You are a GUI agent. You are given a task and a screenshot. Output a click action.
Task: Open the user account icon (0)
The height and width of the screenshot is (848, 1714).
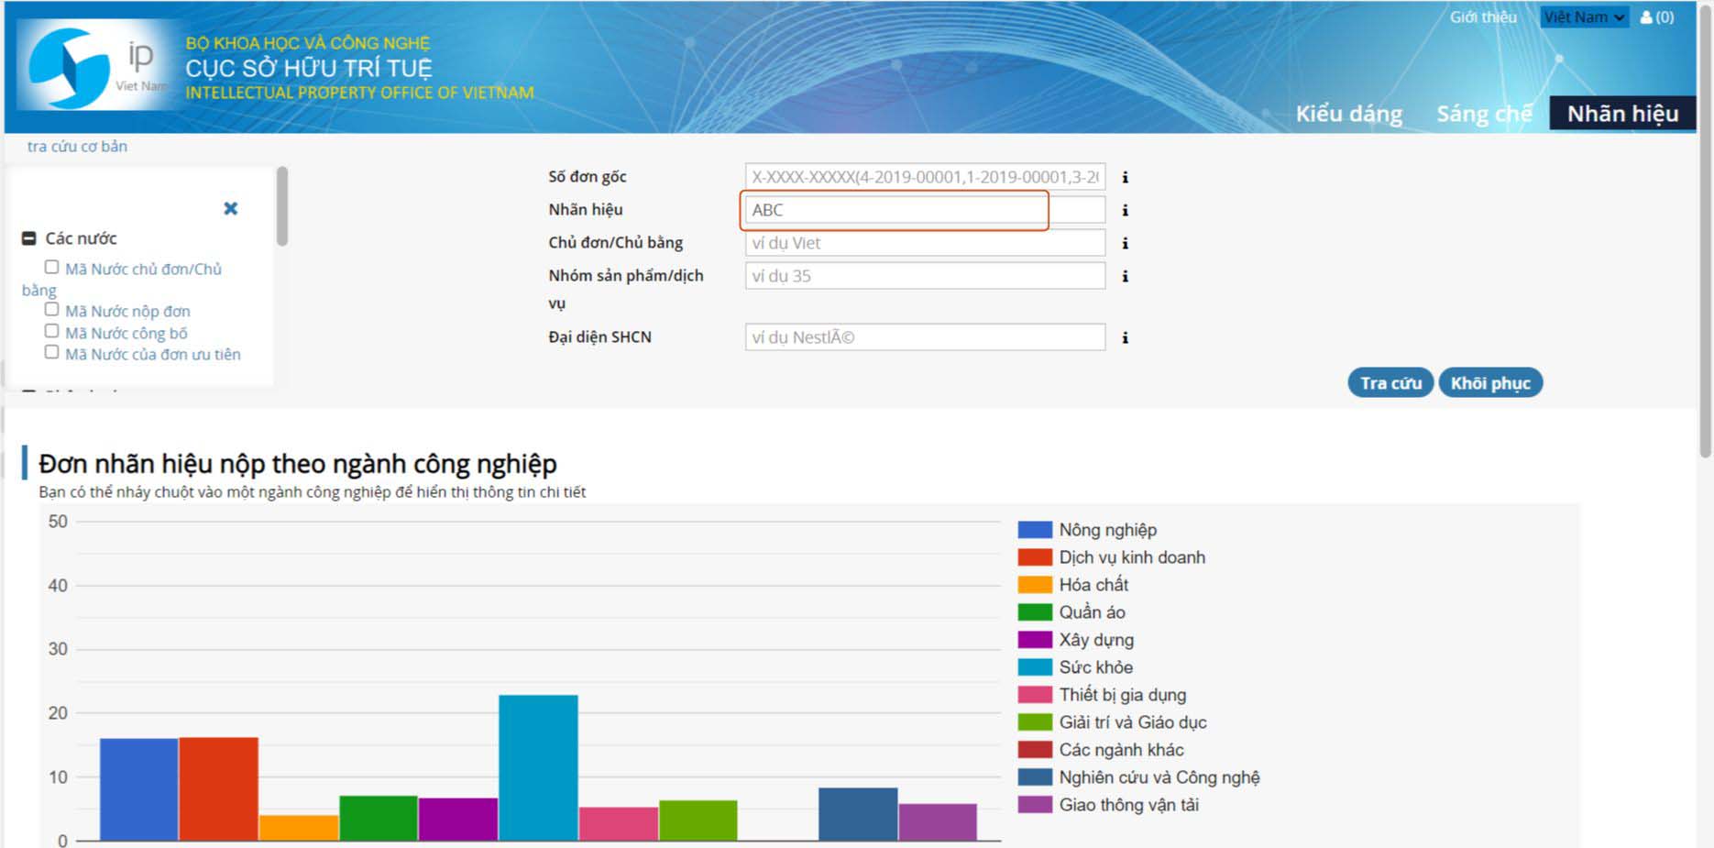coord(1657,17)
